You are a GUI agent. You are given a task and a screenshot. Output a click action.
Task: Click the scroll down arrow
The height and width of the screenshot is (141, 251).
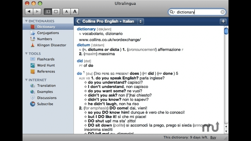[226, 131]
